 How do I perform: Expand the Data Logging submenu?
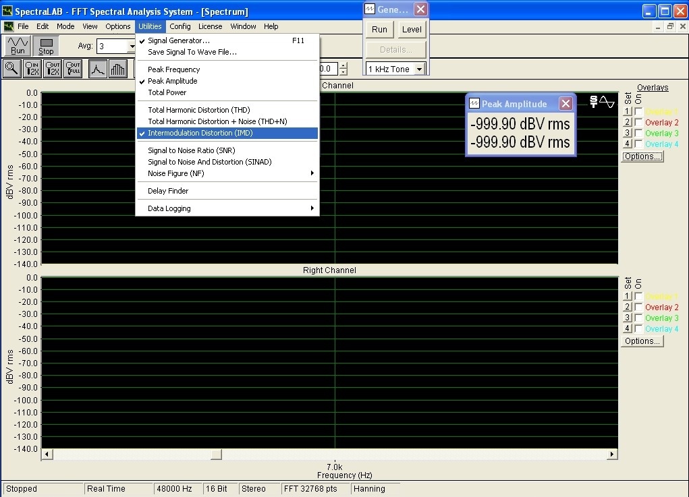227,208
